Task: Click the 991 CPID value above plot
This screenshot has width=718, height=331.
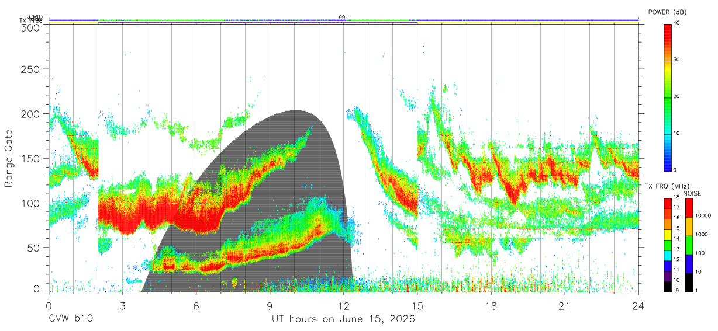Action: pyautogui.click(x=343, y=17)
